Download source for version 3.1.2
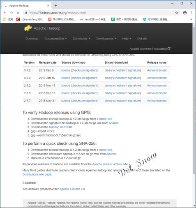This screenshot has width=196, height=208. coord(66,70)
